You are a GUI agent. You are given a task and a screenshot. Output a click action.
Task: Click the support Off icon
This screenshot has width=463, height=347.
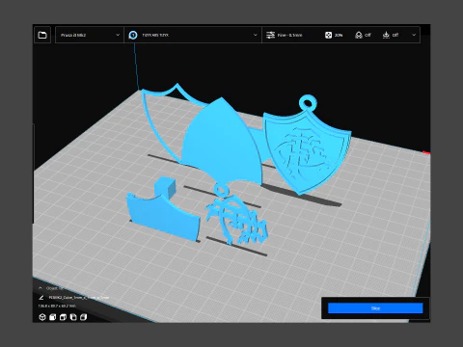[359, 35]
